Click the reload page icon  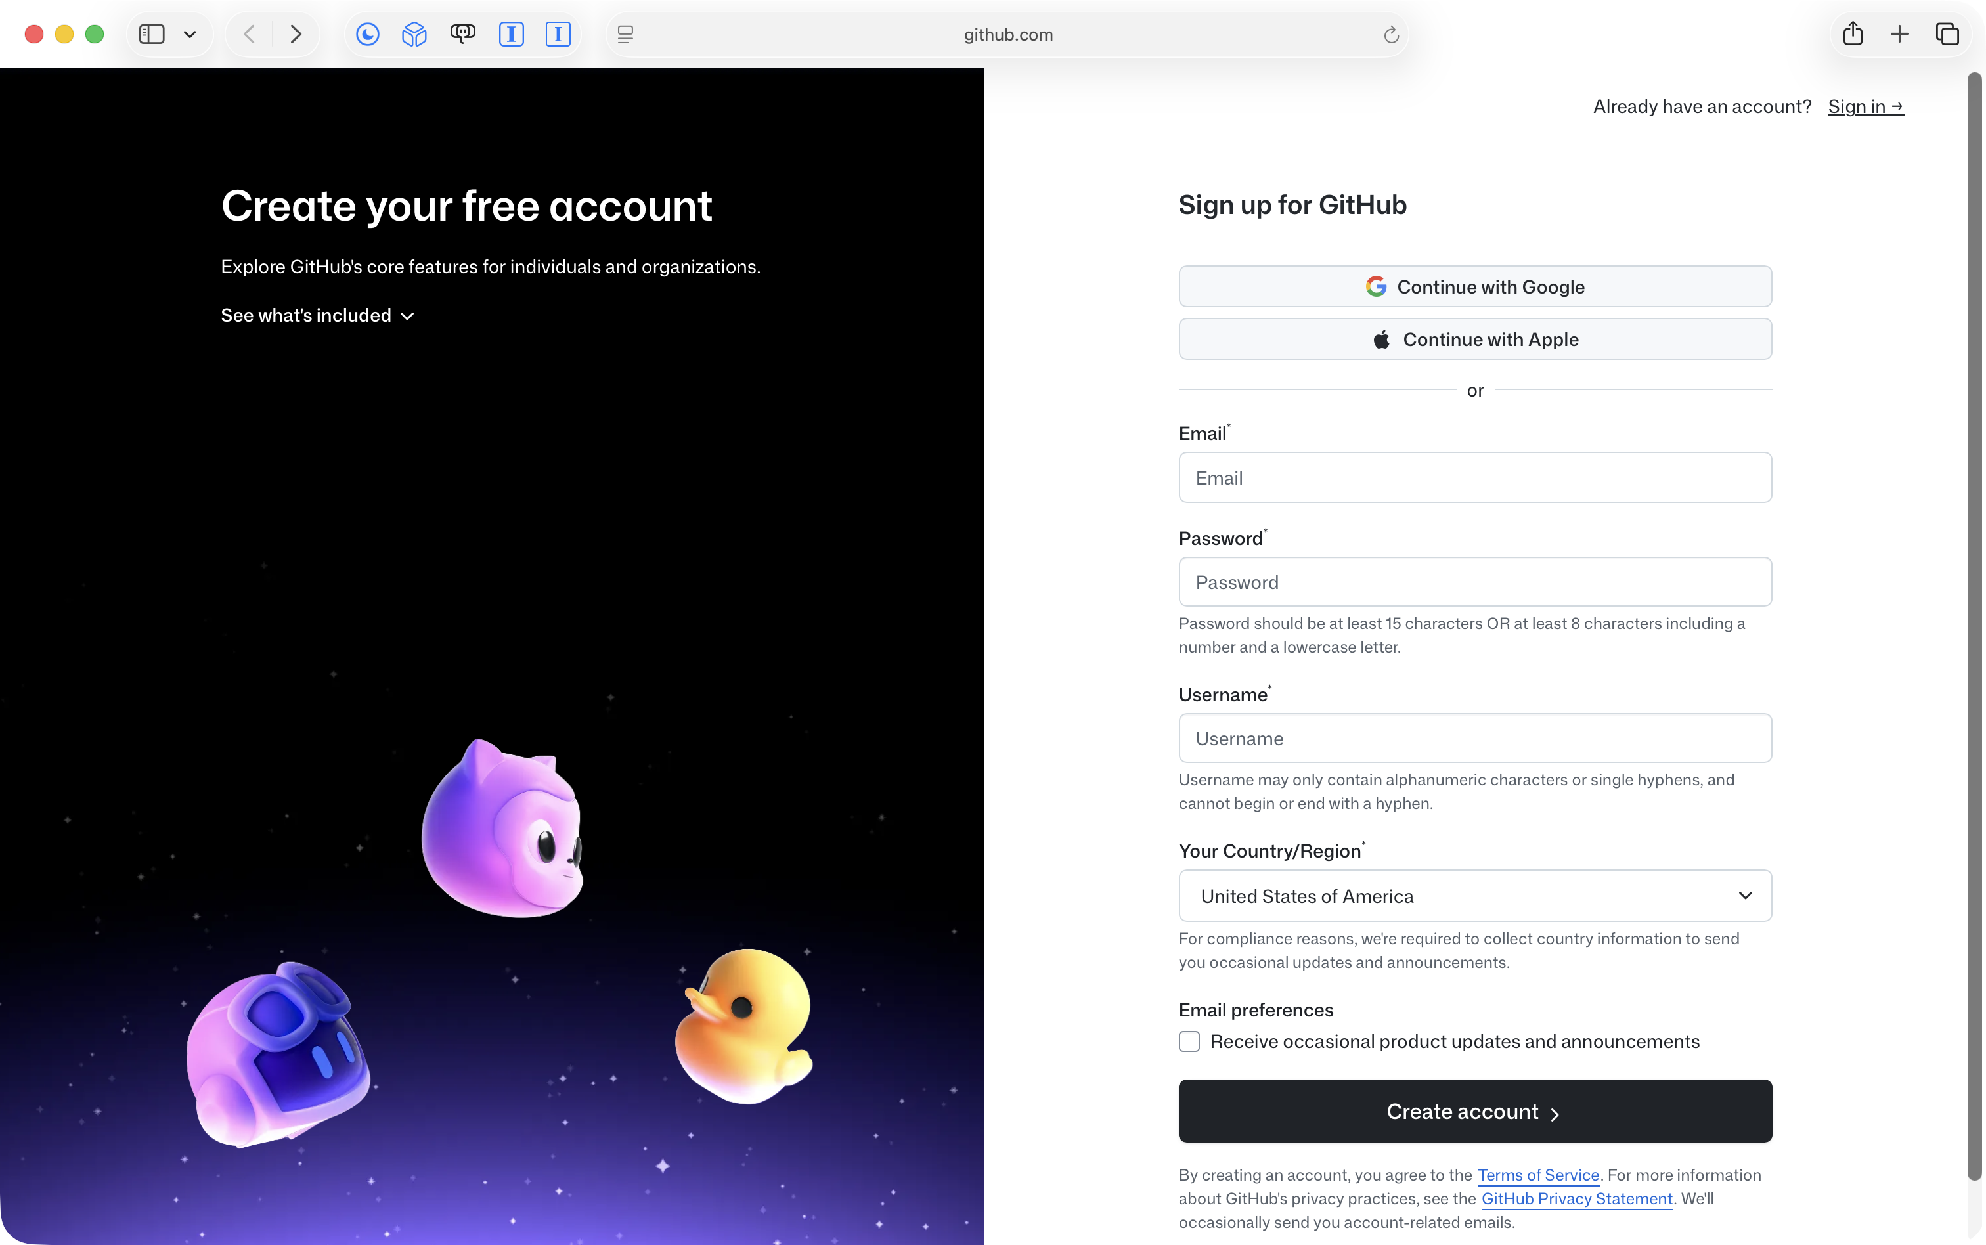(1391, 35)
